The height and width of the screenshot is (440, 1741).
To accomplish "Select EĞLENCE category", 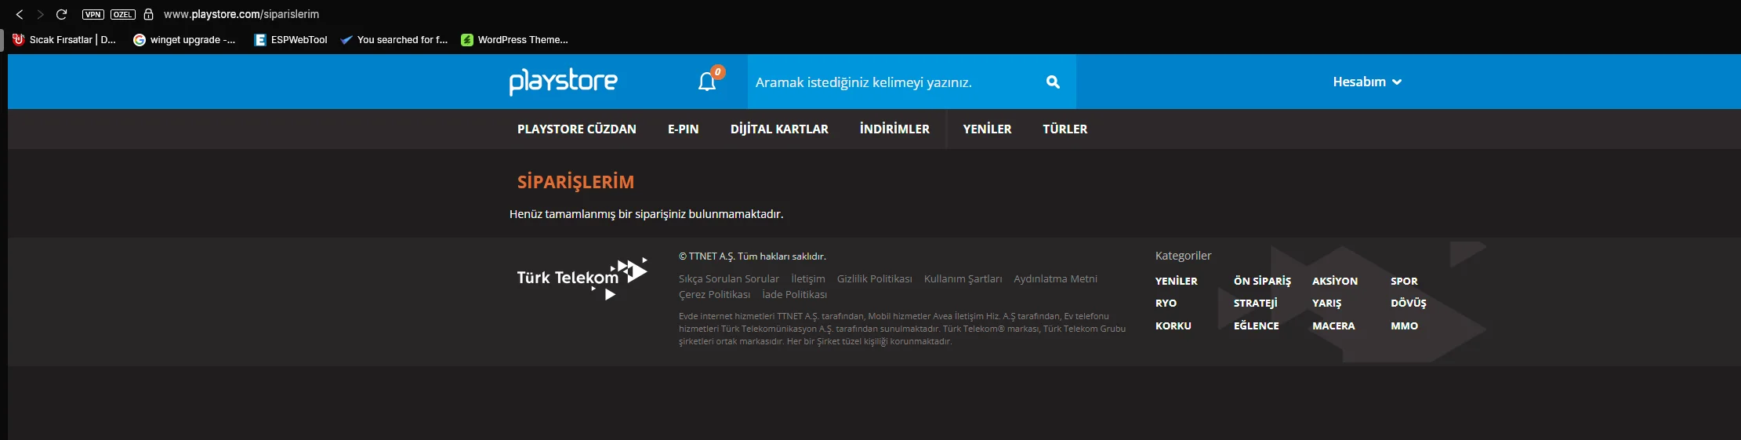I will point(1256,325).
